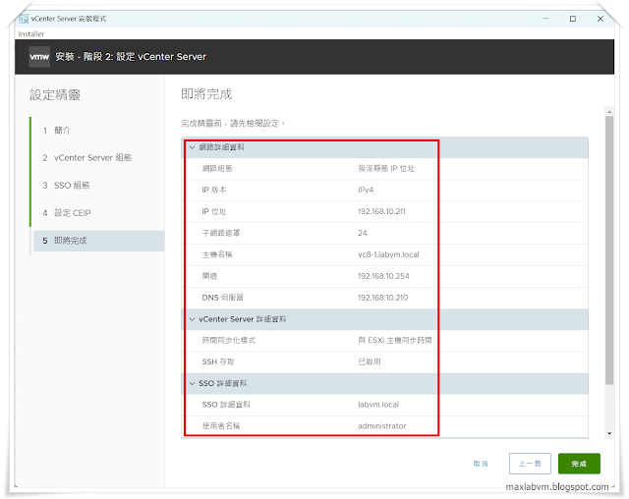Click the DNS 伺服器 label
The image size is (629, 499).
222,298
